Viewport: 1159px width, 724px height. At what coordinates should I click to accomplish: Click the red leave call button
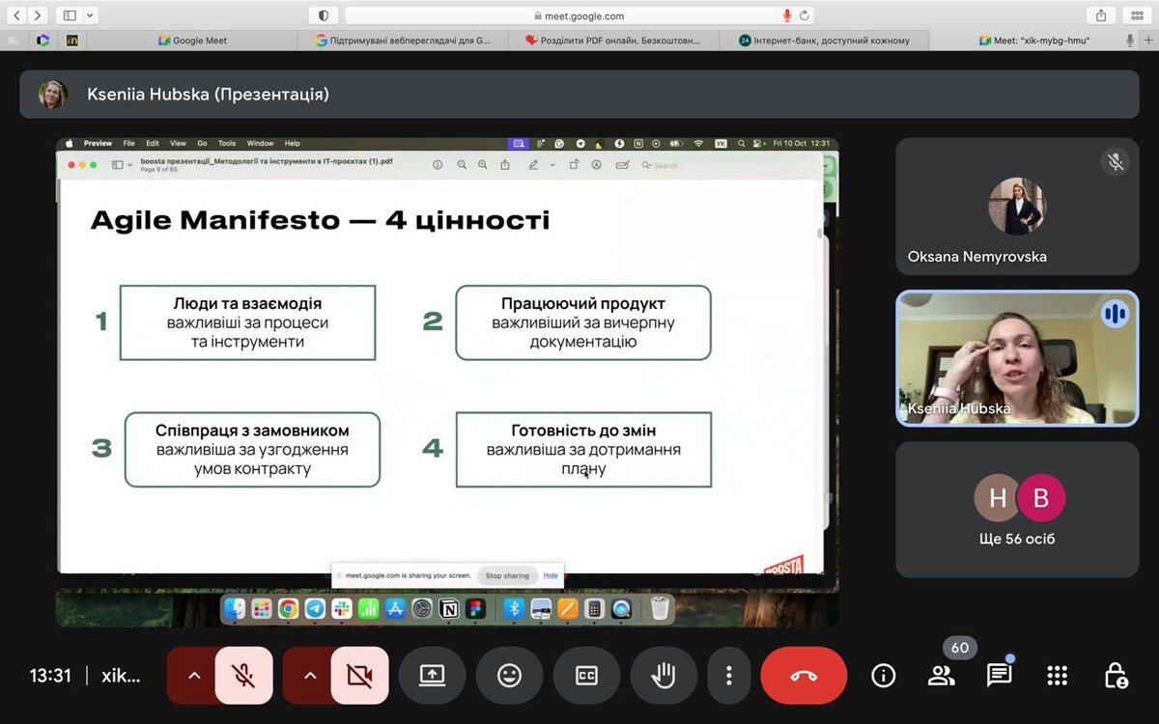(804, 676)
